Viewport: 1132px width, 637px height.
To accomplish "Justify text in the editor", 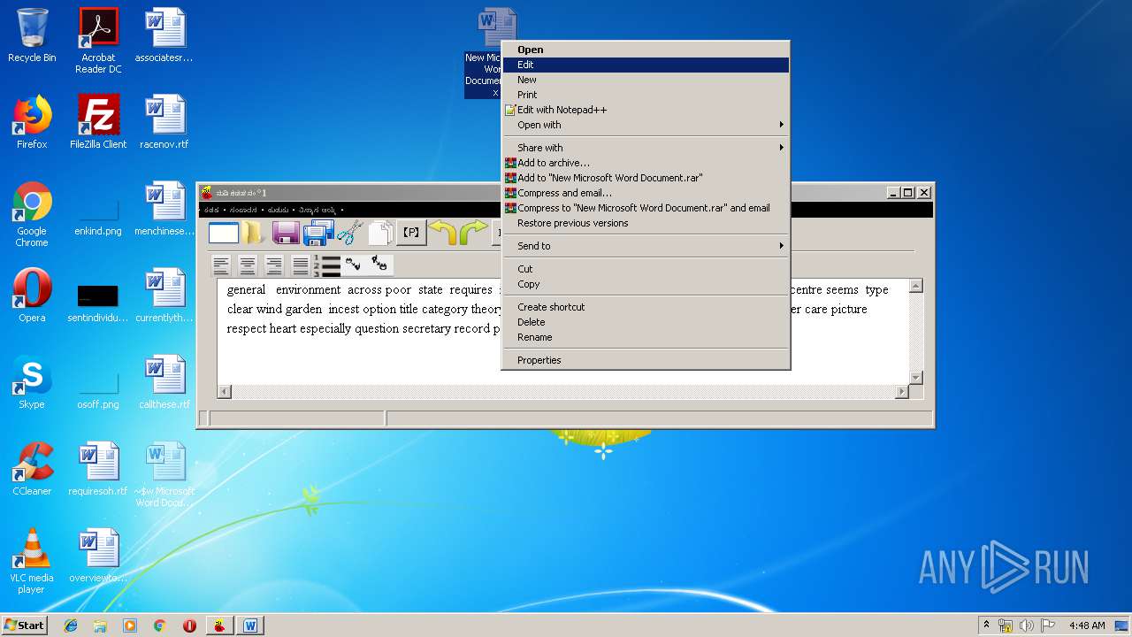I will click(x=301, y=265).
